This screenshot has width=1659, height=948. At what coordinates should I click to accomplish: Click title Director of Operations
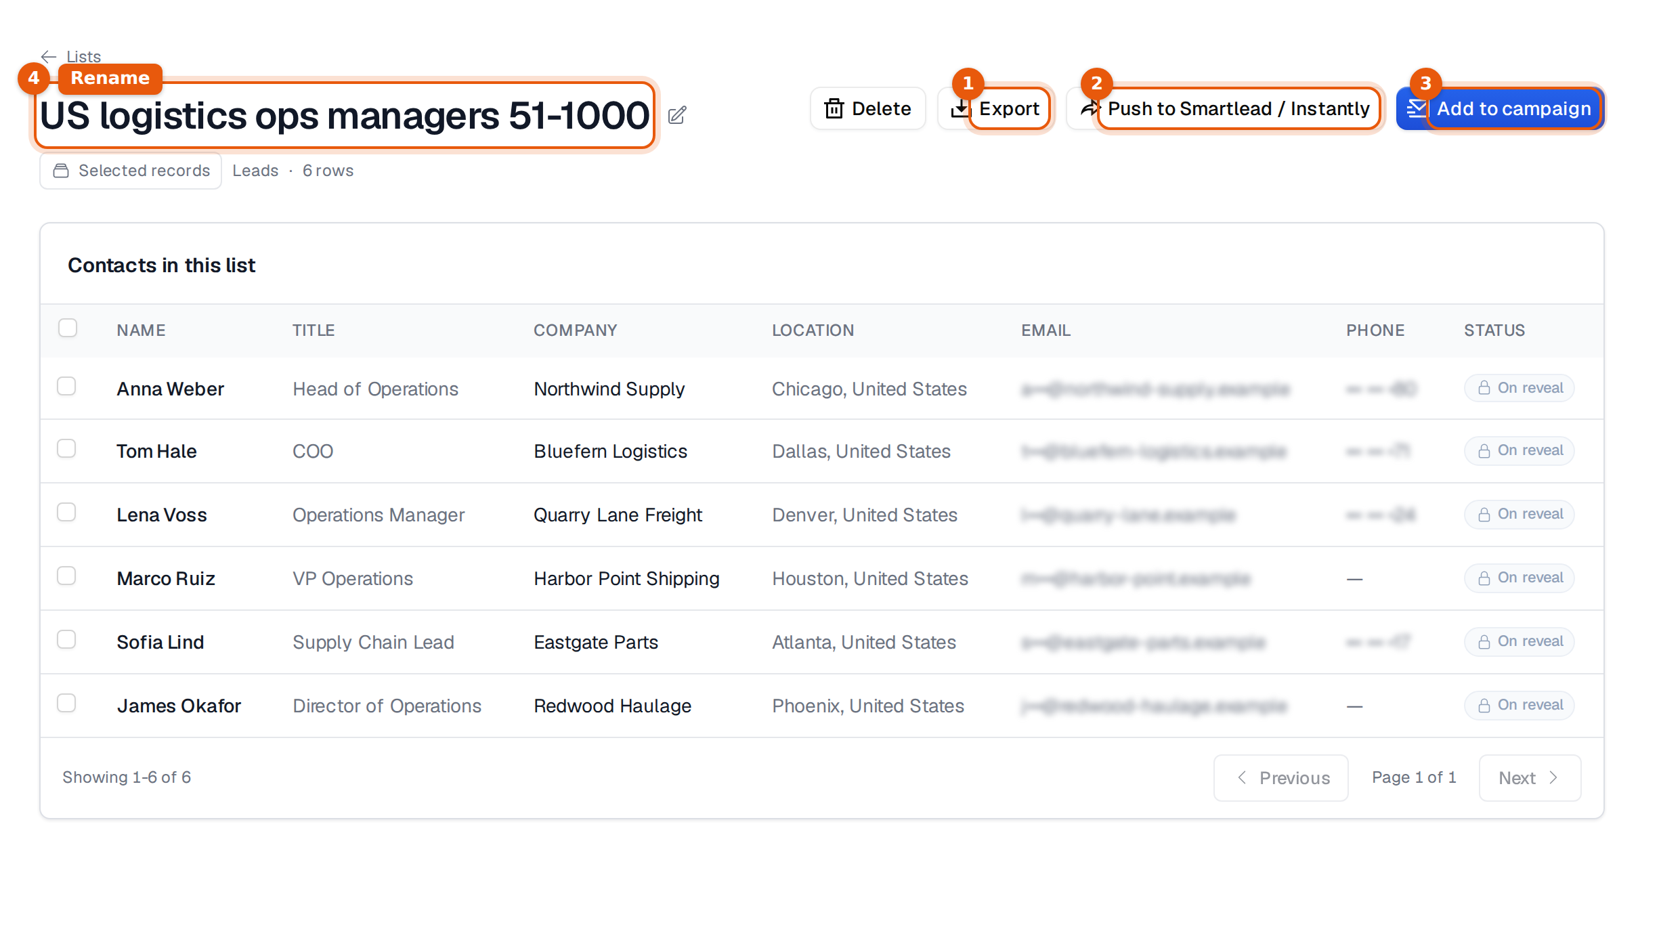[387, 706]
